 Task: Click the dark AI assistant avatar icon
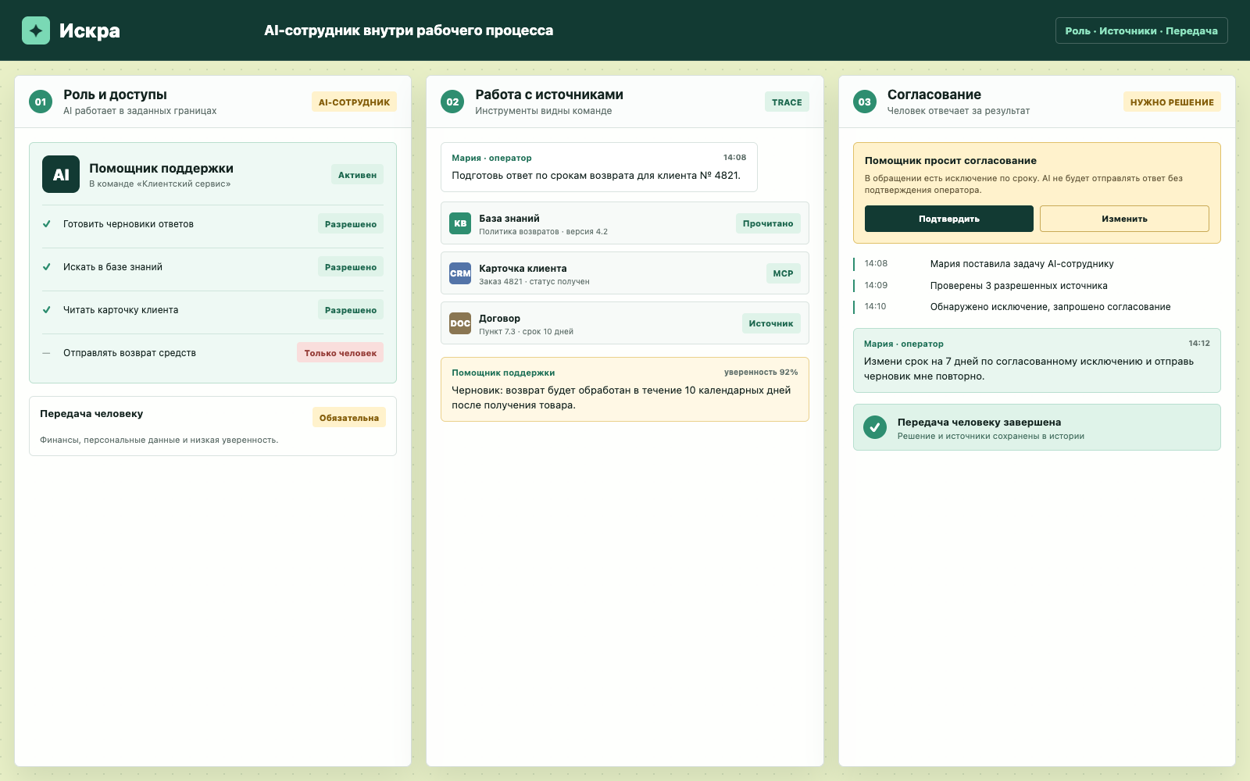pos(61,174)
